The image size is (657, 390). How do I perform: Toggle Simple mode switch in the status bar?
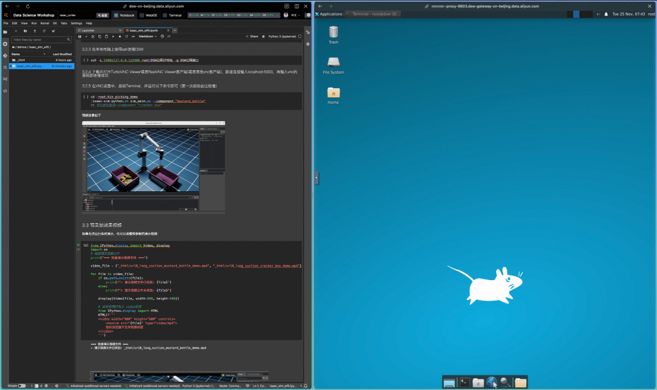click(22, 386)
